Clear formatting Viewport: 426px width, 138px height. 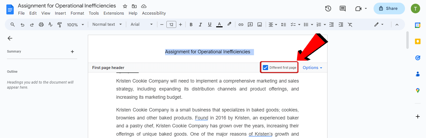pyautogui.click(x=350, y=24)
